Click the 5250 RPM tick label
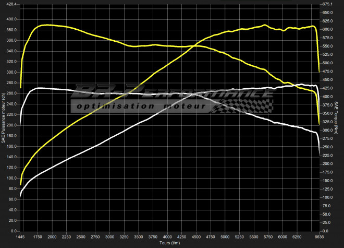 [x=239, y=237]
